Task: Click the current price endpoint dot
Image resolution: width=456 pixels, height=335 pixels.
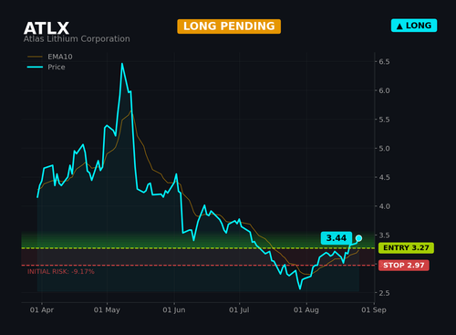Action: (x=358, y=238)
